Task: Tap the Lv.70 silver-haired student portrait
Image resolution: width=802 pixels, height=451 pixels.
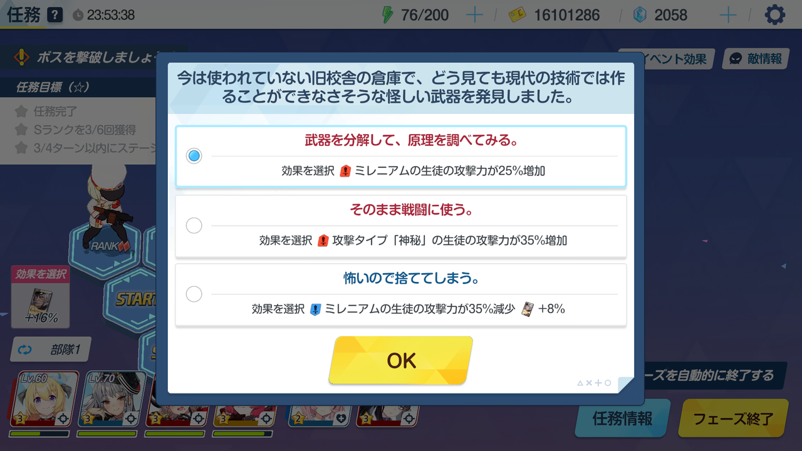Action: tap(112, 400)
